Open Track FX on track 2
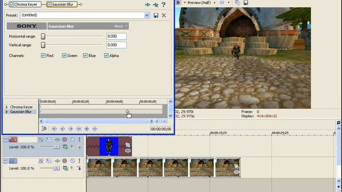342x192 pixels. (57, 161)
